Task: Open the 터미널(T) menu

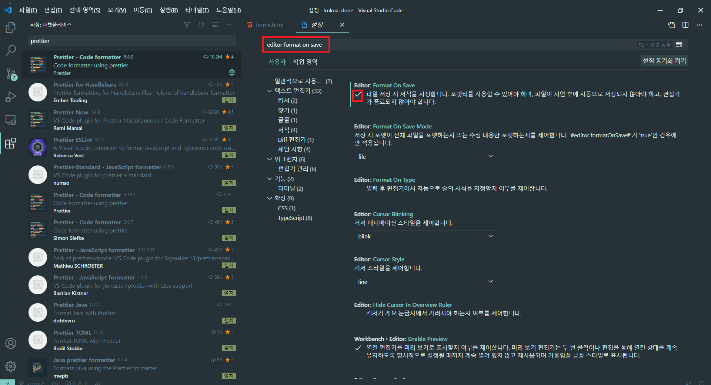Action: point(197,10)
